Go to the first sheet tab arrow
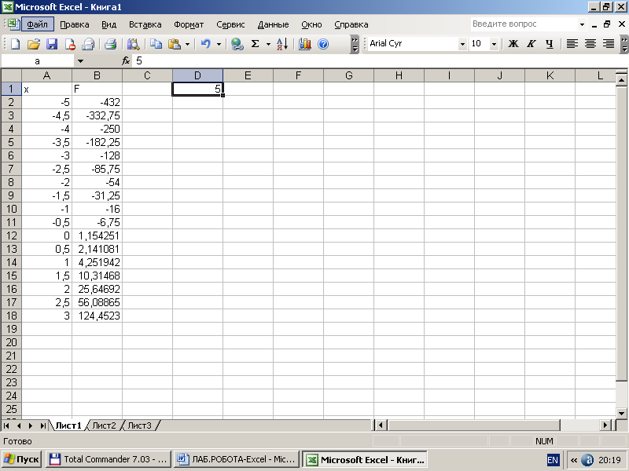 pyautogui.click(x=6, y=425)
